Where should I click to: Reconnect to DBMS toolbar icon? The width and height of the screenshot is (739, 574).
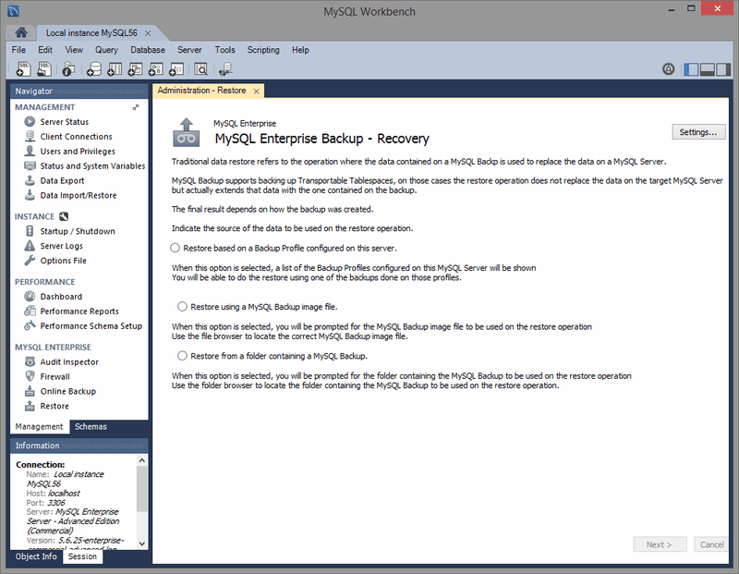pyautogui.click(x=225, y=69)
